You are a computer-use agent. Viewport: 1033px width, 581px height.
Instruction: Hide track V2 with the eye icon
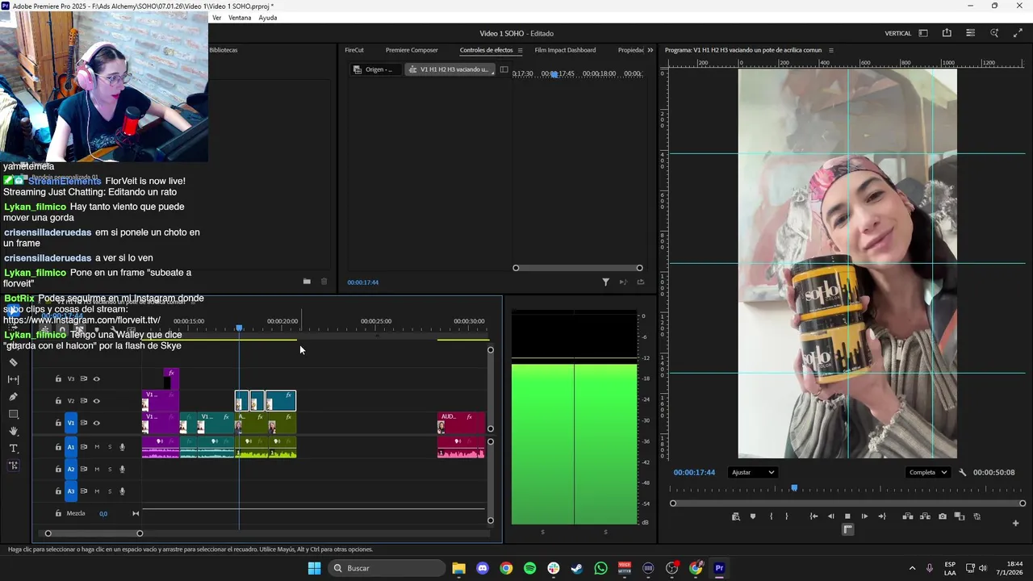(96, 401)
